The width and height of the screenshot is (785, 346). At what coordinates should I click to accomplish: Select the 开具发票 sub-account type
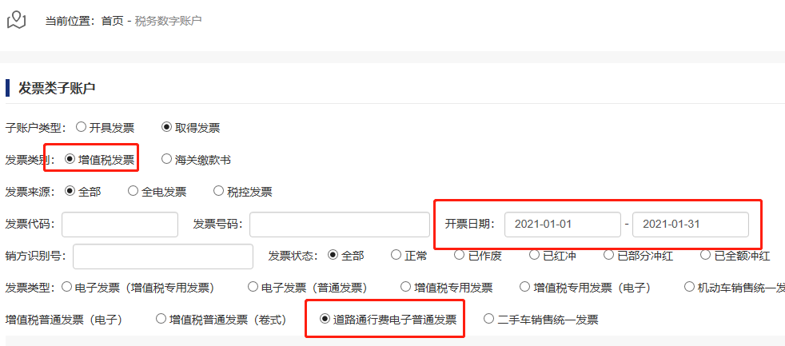pos(81,127)
